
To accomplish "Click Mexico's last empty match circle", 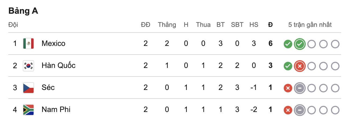I will 335,44.
